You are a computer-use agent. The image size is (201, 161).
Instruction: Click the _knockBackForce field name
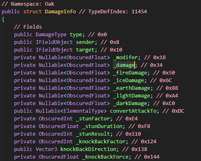105,157
